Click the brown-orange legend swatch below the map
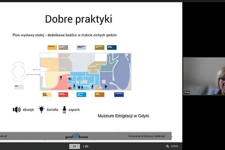The height and width of the screenshot is (150, 225). (x=100, y=95)
